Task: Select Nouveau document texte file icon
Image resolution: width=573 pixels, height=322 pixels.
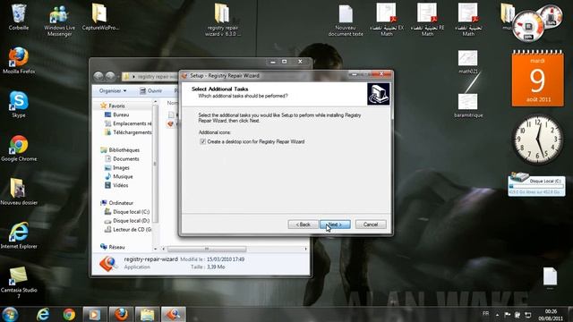Action: point(346,21)
